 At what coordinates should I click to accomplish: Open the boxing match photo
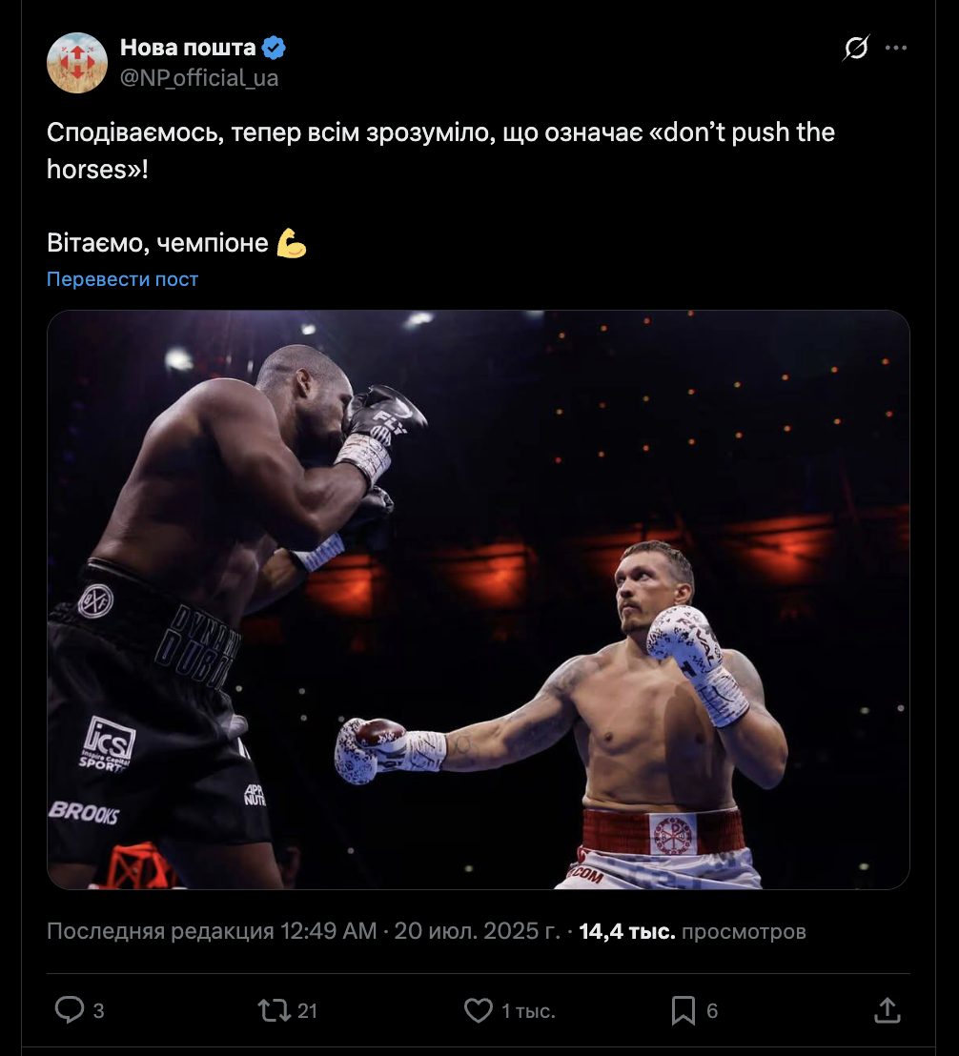click(x=479, y=599)
